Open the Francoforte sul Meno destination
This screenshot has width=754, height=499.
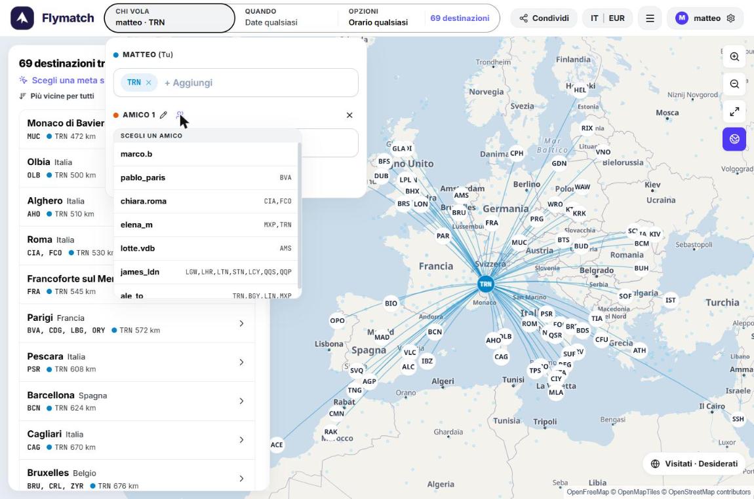(x=66, y=284)
